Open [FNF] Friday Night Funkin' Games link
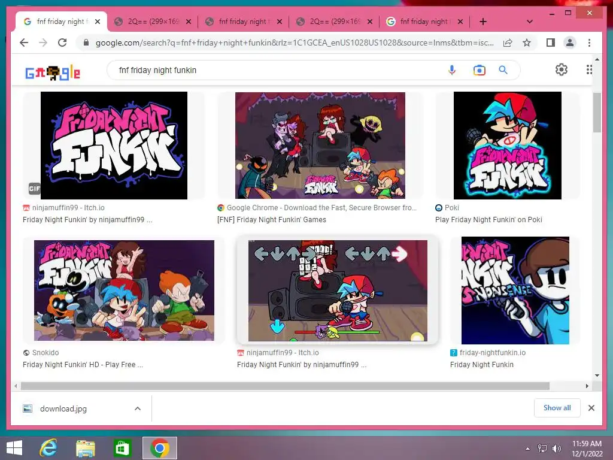 pyautogui.click(x=272, y=219)
